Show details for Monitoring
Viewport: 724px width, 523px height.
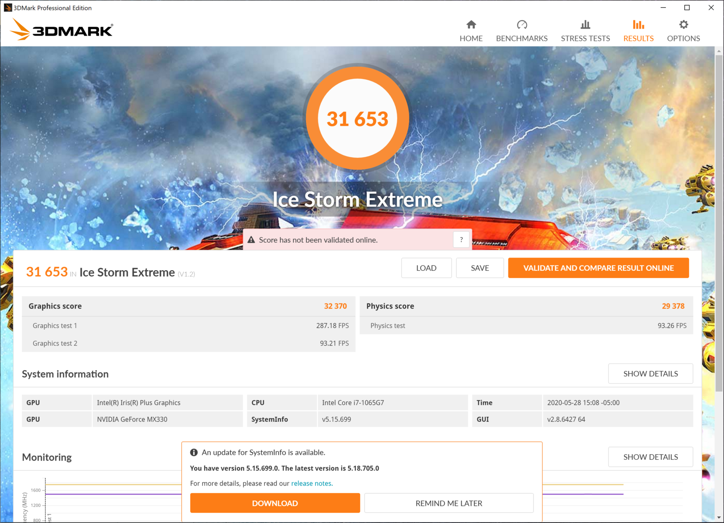(650, 457)
